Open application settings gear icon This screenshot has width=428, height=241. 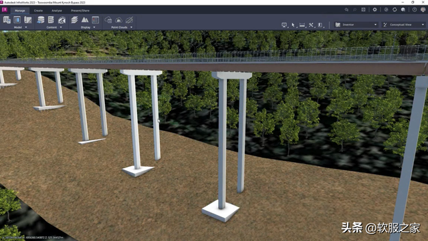(x=374, y=9)
